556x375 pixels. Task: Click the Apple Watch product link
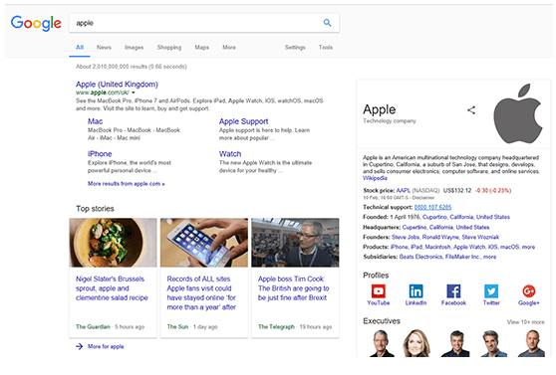tap(469, 247)
